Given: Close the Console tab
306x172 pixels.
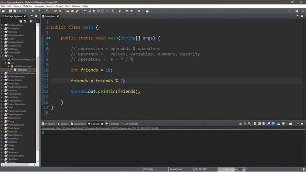Looking at the screenshot, I should [102, 124].
